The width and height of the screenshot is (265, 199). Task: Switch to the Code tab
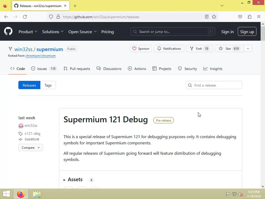point(18,69)
